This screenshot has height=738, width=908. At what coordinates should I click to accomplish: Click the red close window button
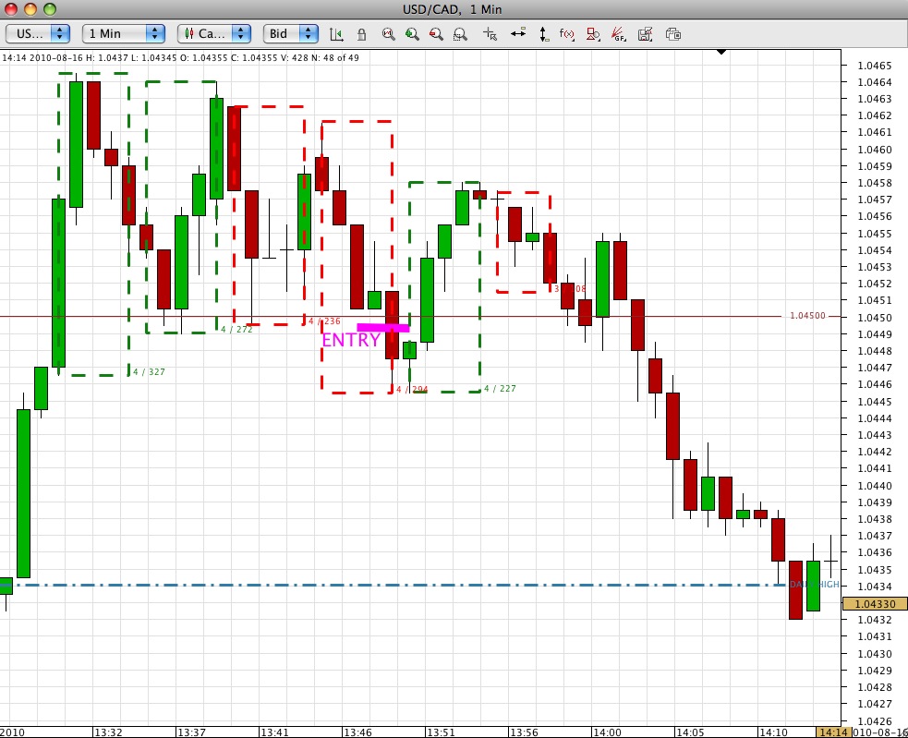11,9
